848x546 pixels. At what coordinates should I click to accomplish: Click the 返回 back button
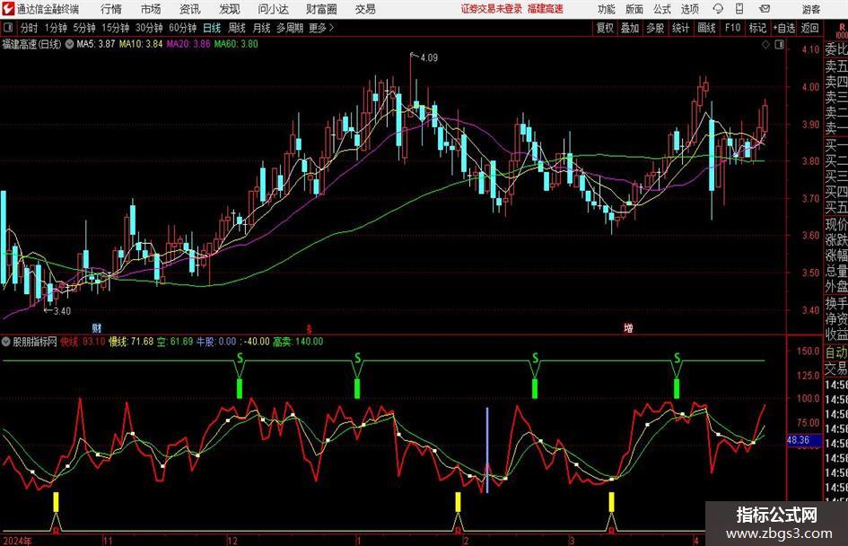[809, 28]
